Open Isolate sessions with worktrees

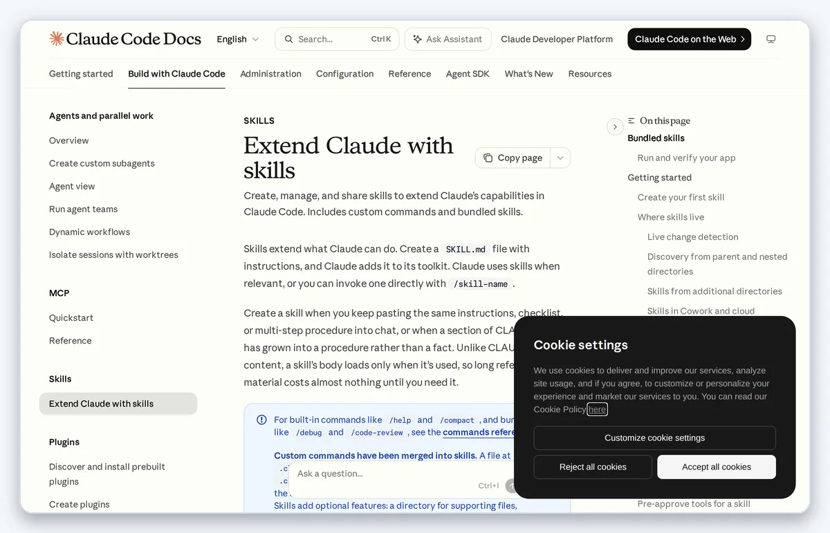[113, 254]
